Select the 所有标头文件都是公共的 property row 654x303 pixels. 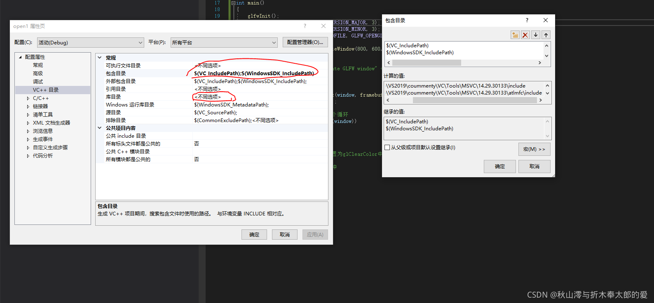point(212,144)
